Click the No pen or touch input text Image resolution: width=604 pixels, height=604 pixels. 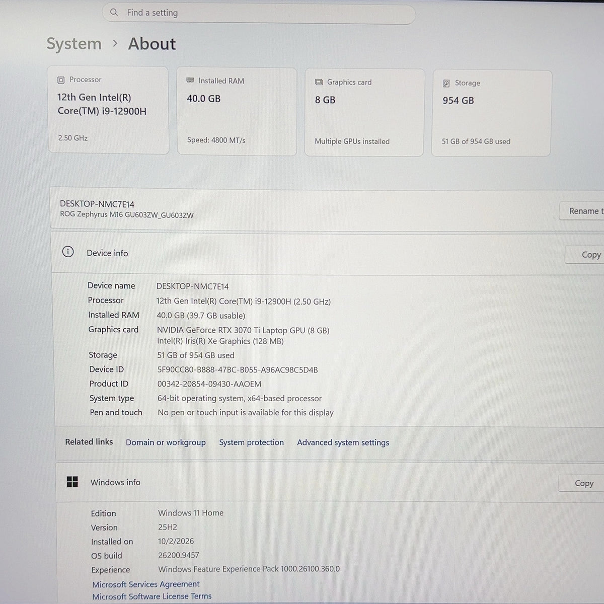pyautogui.click(x=246, y=413)
